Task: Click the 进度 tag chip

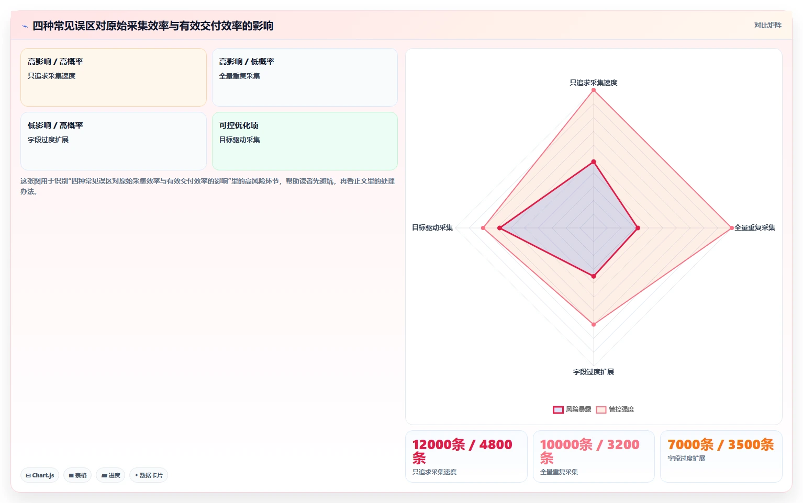Action: coord(110,475)
